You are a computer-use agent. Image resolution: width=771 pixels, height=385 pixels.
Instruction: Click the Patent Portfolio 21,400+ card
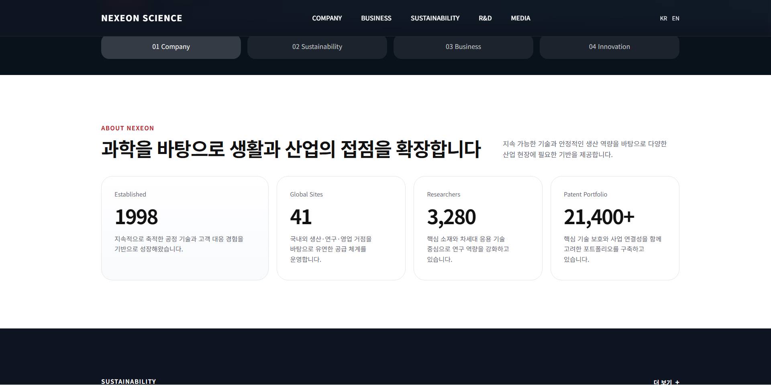[615, 228]
